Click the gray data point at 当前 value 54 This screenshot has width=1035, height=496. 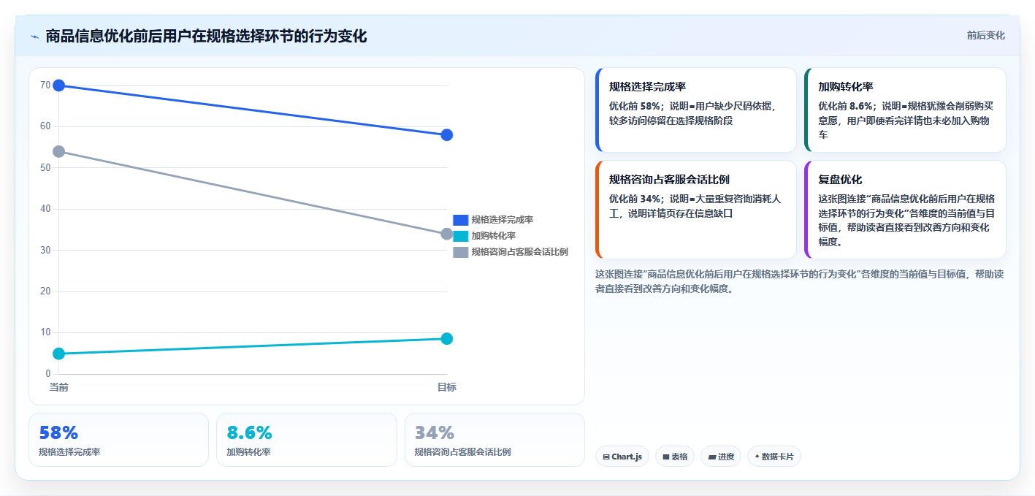click(59, 151)
